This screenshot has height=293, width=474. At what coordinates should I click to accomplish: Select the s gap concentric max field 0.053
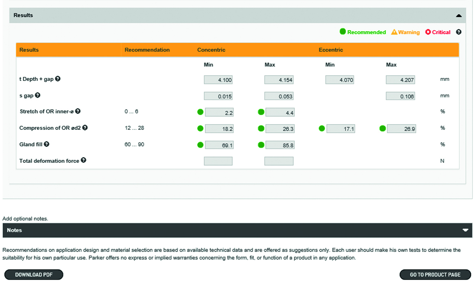[279, 96]
